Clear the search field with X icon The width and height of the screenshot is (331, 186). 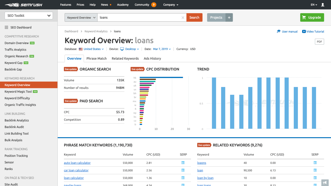pyautogui.click(x=183, y=18)
